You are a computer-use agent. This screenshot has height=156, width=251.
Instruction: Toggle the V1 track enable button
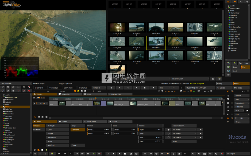pyautogui.click(x=44, y=103)
